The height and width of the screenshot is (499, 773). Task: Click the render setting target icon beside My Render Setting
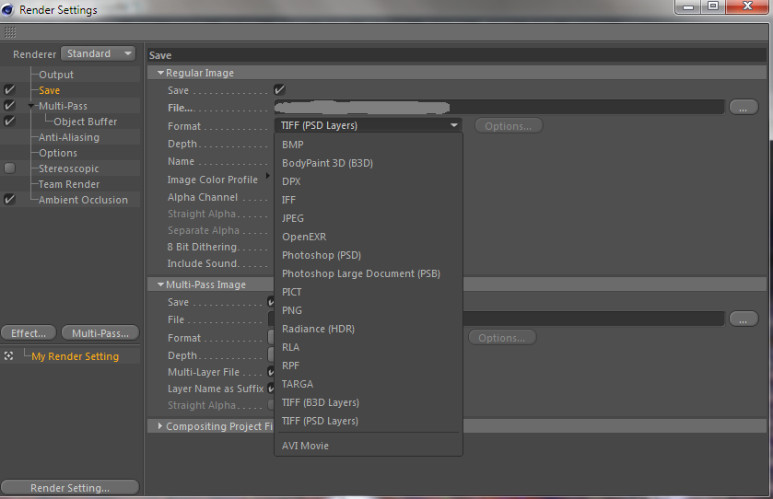(8, 355)
